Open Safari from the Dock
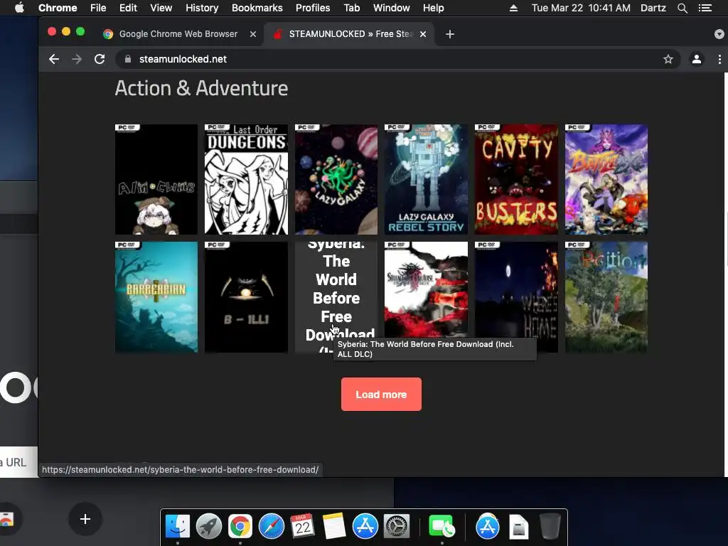Image resolution: width=728 pixels, height=546 pixels. click(x=271, y=527)
